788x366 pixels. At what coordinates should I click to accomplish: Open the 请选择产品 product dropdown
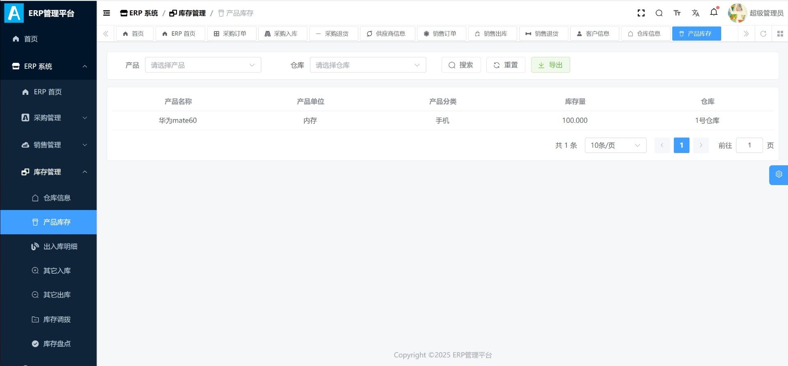pyautogui.click(x=203, y=65)
